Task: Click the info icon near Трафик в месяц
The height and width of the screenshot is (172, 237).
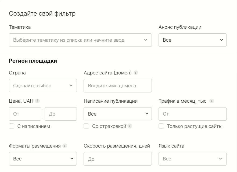Action: [x=211, y=101]
